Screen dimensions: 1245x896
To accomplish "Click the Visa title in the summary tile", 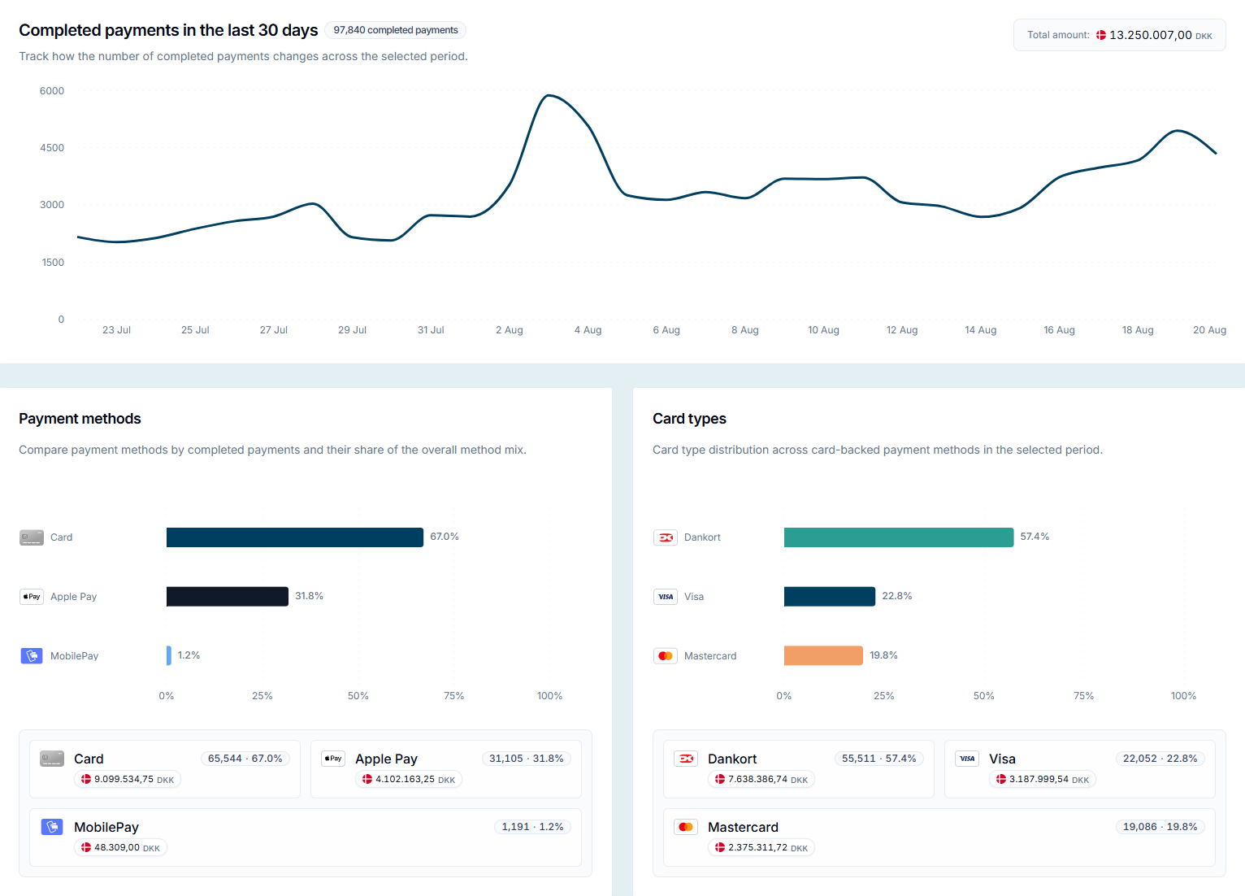I will click(1002, 759).
